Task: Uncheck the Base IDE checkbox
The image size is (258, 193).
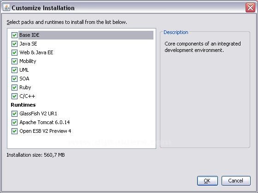Action: [x=14, y=35]
